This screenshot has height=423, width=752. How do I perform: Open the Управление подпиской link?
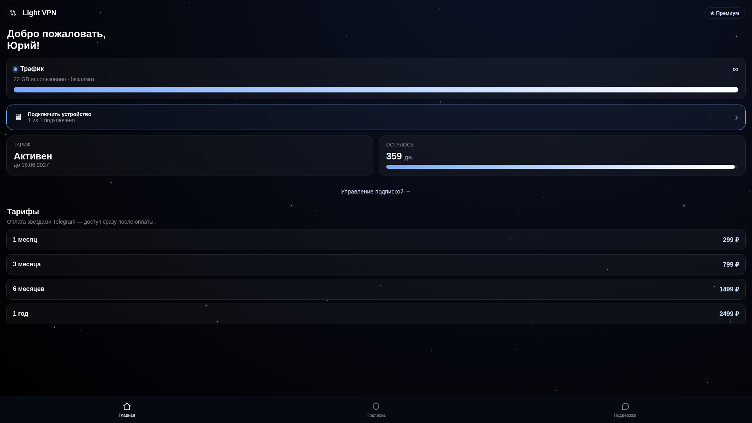click(x=376, y=192)
